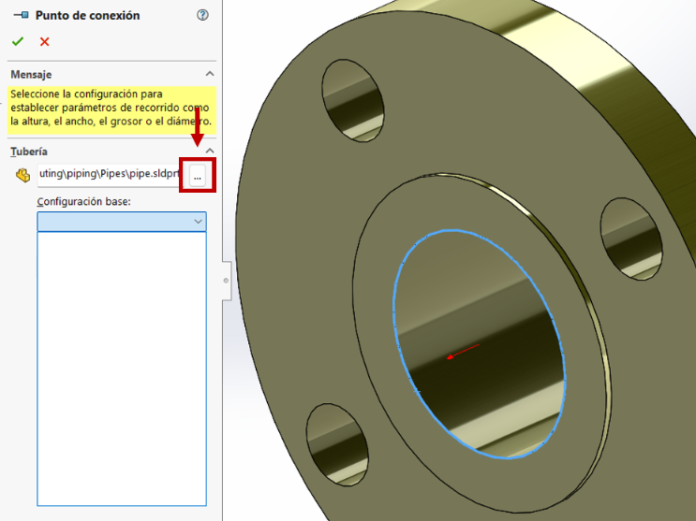The height and width of the screenshot is (521, 696).
Task: Click the empty configuration list box
Action: [x=122, y=369]
